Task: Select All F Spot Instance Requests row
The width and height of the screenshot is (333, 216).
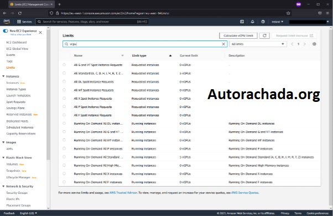Action: 64,115
